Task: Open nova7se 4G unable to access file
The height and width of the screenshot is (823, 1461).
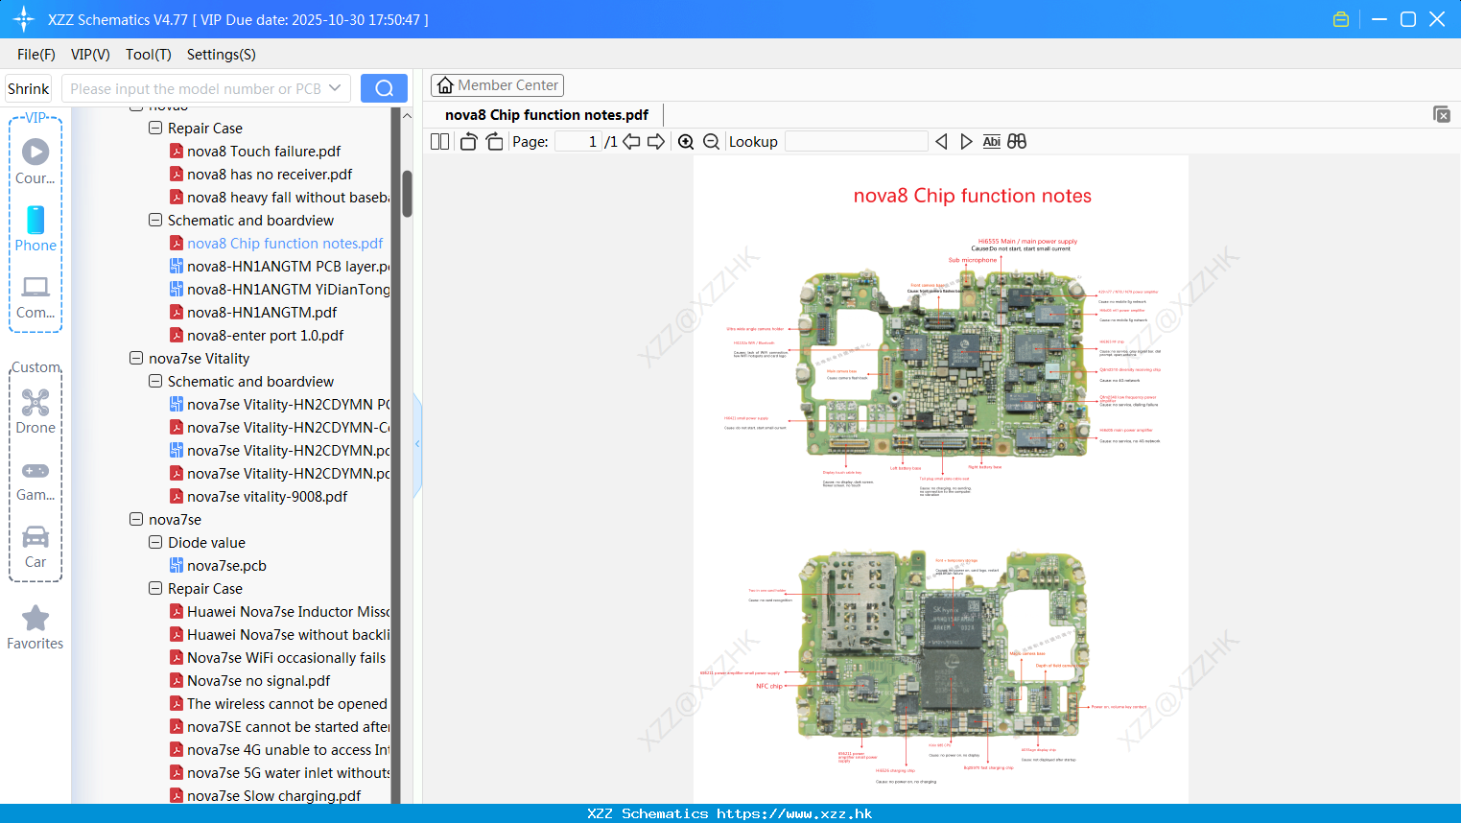Action: click(x=289, y=749)
